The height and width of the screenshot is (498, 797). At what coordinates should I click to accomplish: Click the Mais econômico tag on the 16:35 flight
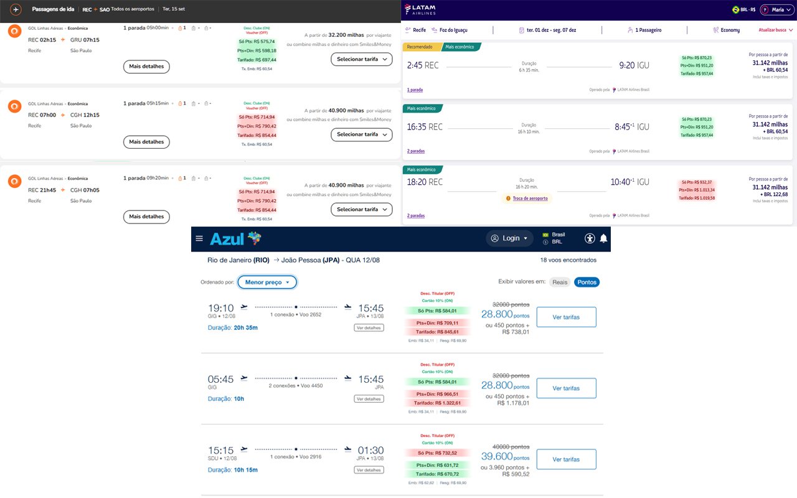422,108
